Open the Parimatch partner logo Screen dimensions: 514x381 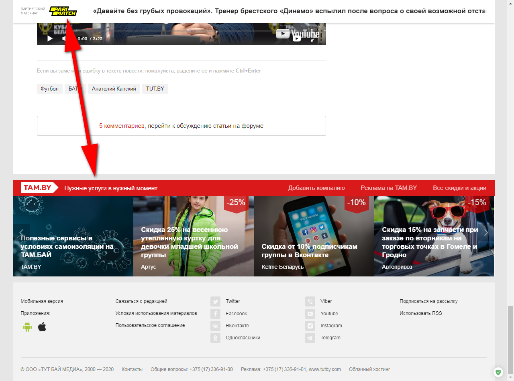point(63,11)
